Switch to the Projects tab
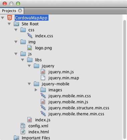 pyautogui.click(x=9, y=11)
